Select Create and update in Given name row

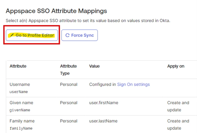pyautogui.click(x=178, y=106)
